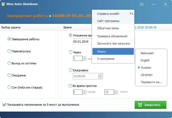This screenshot has height=118, width=172.
Task: Click the Время column header
Action: [67, 27]
